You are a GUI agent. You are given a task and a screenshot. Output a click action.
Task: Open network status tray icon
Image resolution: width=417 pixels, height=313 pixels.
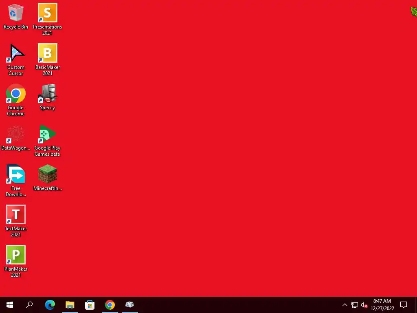click(x=355, y=305)
